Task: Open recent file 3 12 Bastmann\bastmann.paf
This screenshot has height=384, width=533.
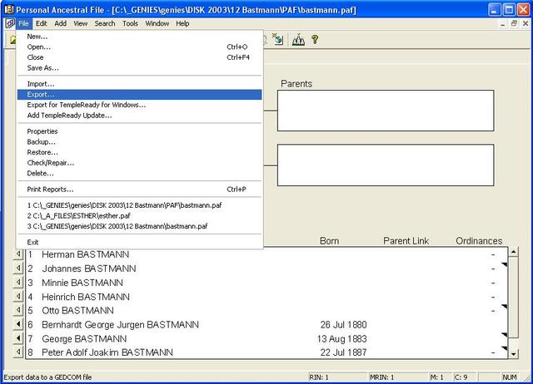Action: coord(139,226)
